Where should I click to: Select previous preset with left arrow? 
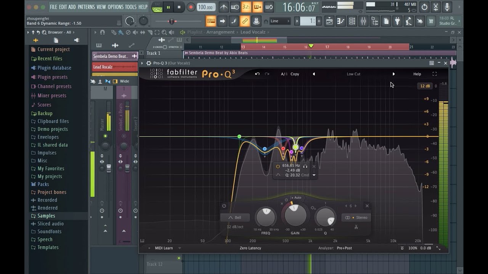314,74
